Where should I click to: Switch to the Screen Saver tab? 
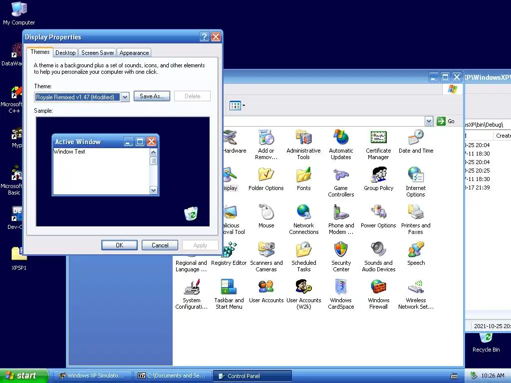pos(97,53)
